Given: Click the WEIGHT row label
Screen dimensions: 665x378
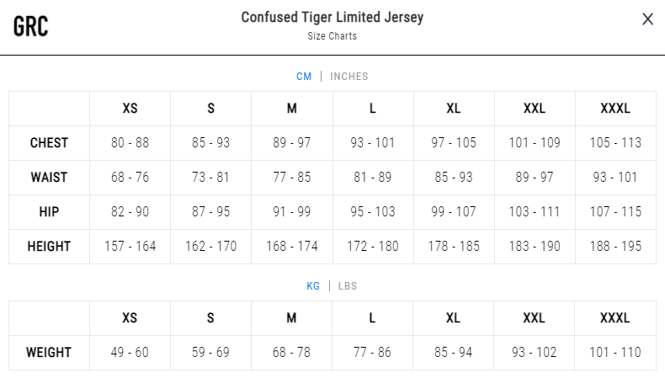Looking at the screenshot, I should [49, 353].
